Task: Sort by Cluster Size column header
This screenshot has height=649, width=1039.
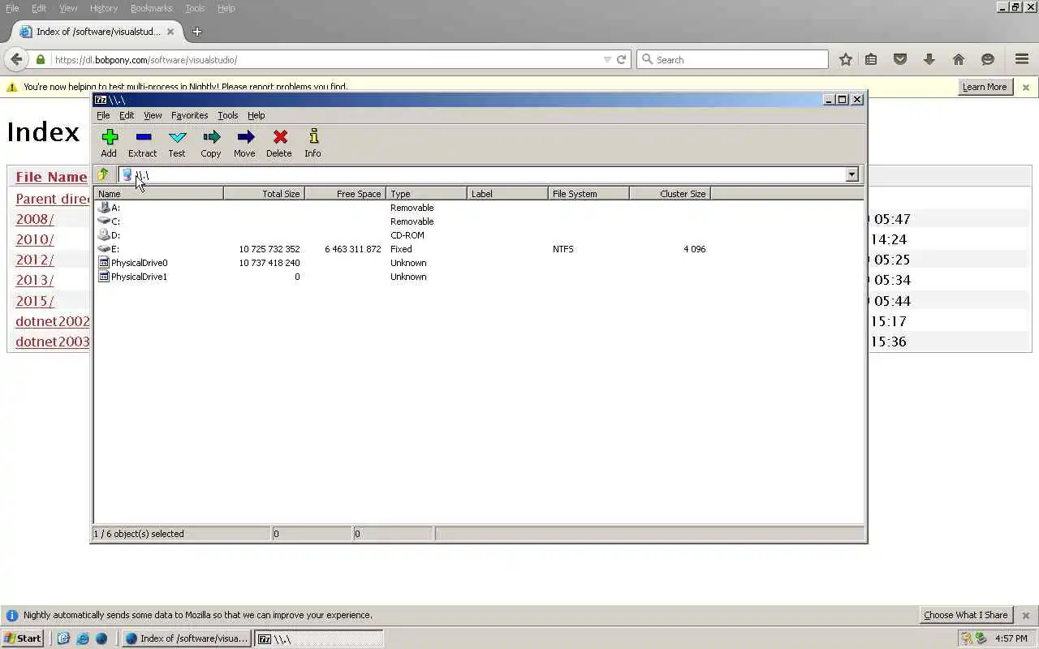Action: click(x=670, y=194)
